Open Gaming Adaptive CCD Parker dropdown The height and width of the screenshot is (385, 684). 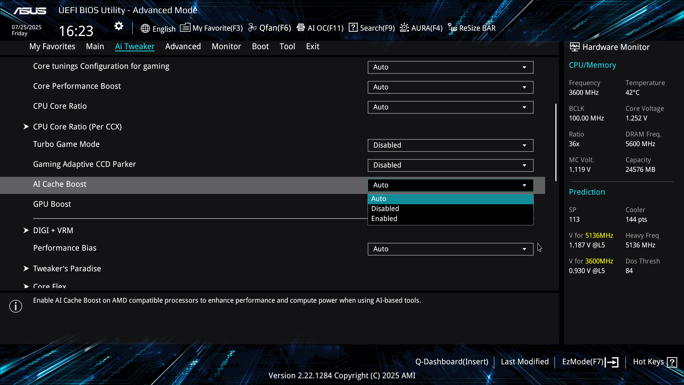coord(450,165)
